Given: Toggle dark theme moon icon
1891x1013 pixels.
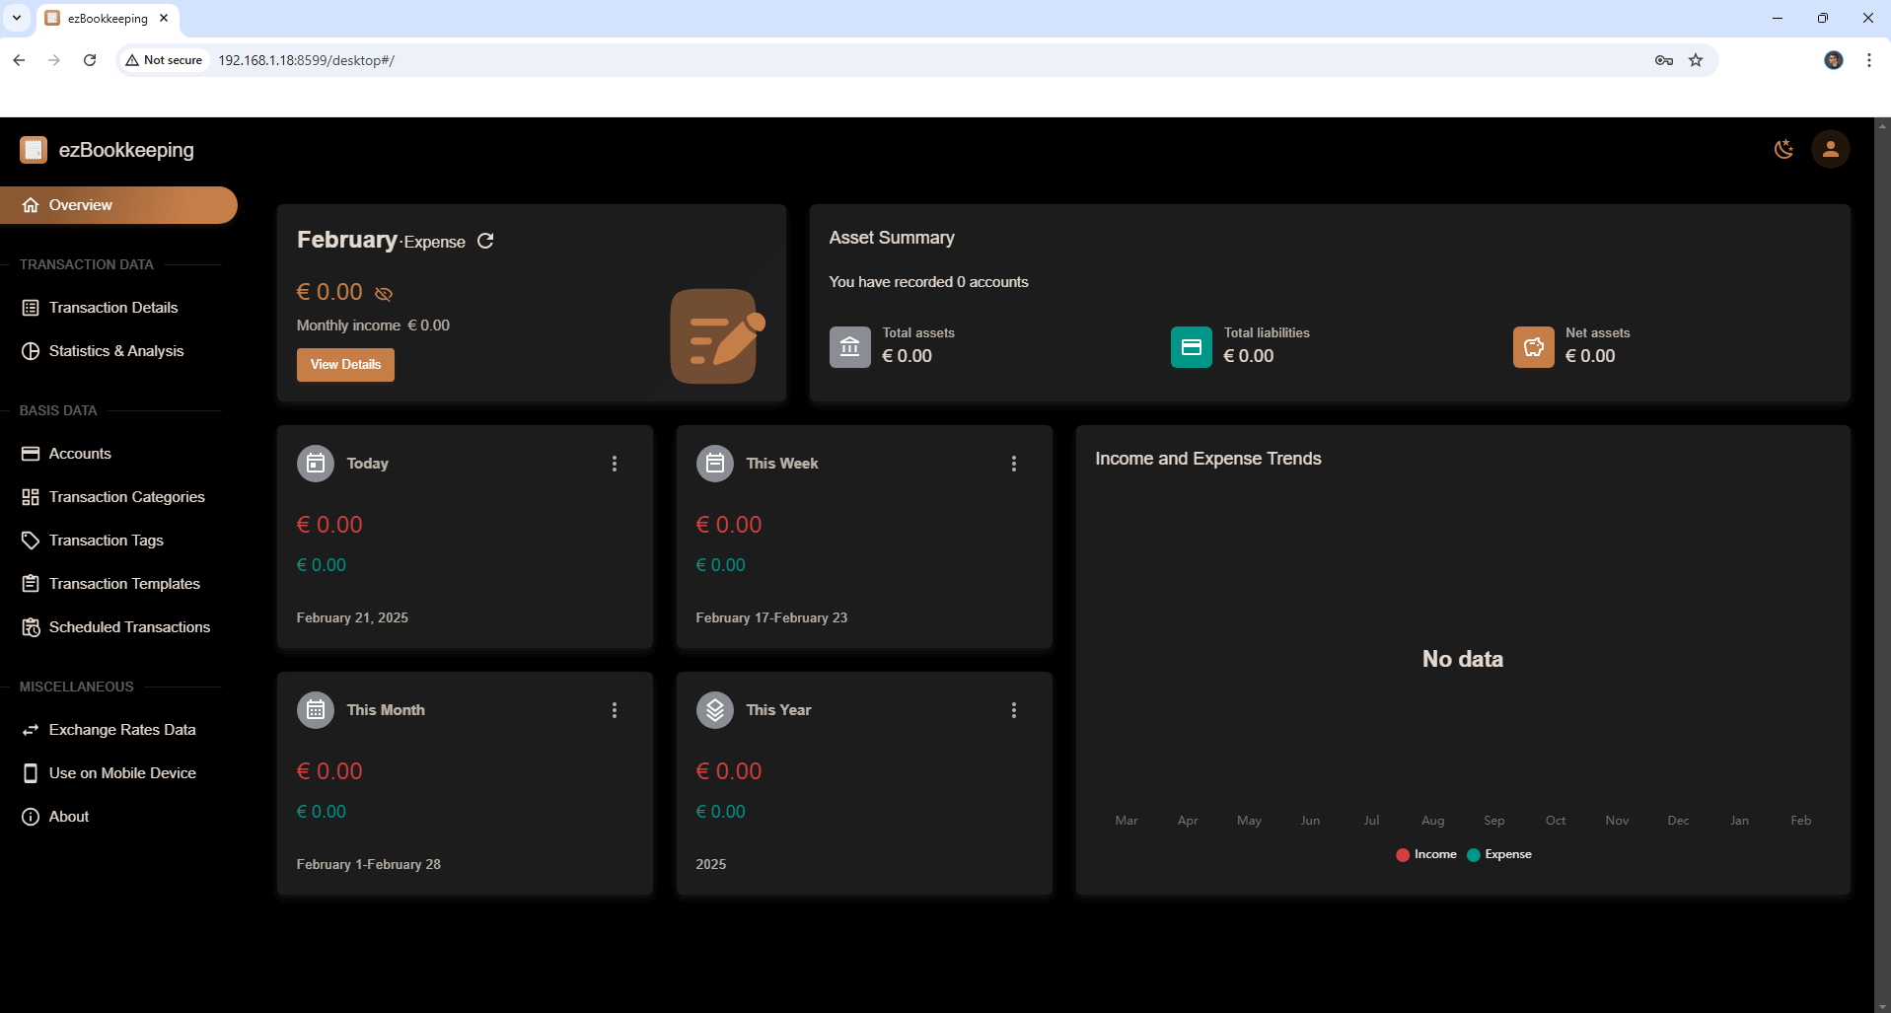Looking at the screenshot, I should point(1783,149).
